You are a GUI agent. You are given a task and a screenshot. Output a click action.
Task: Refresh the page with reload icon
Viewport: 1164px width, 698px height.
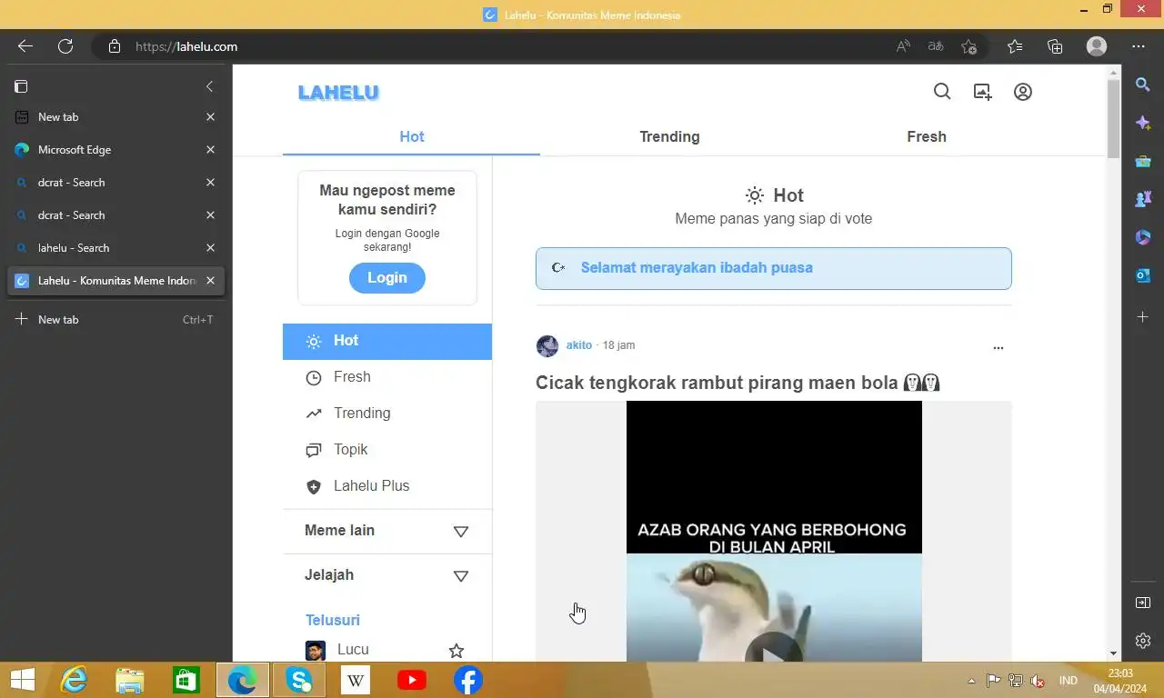pyautogui.click(x=65, y=46)
